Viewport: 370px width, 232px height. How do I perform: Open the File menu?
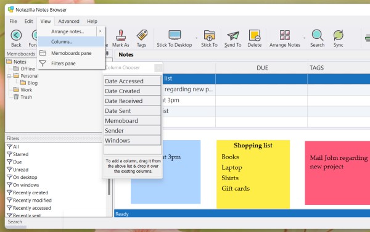(13, 21)
